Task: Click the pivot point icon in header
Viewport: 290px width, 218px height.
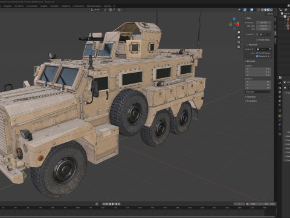Action: 105,10
